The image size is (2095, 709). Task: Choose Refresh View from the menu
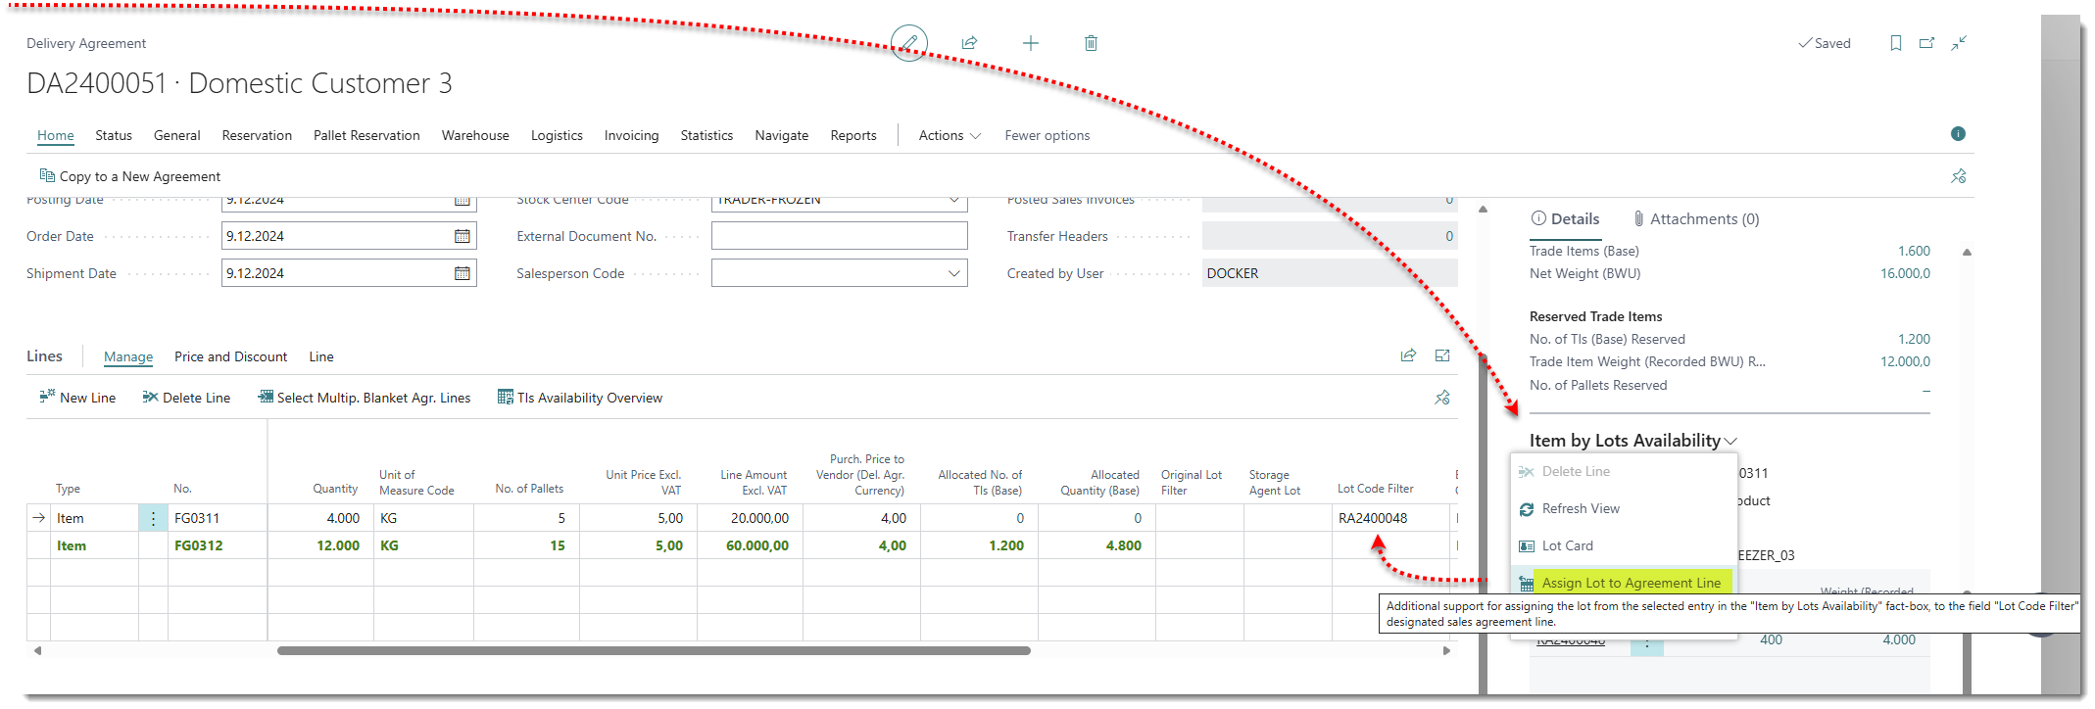[x=1580, y=508]
